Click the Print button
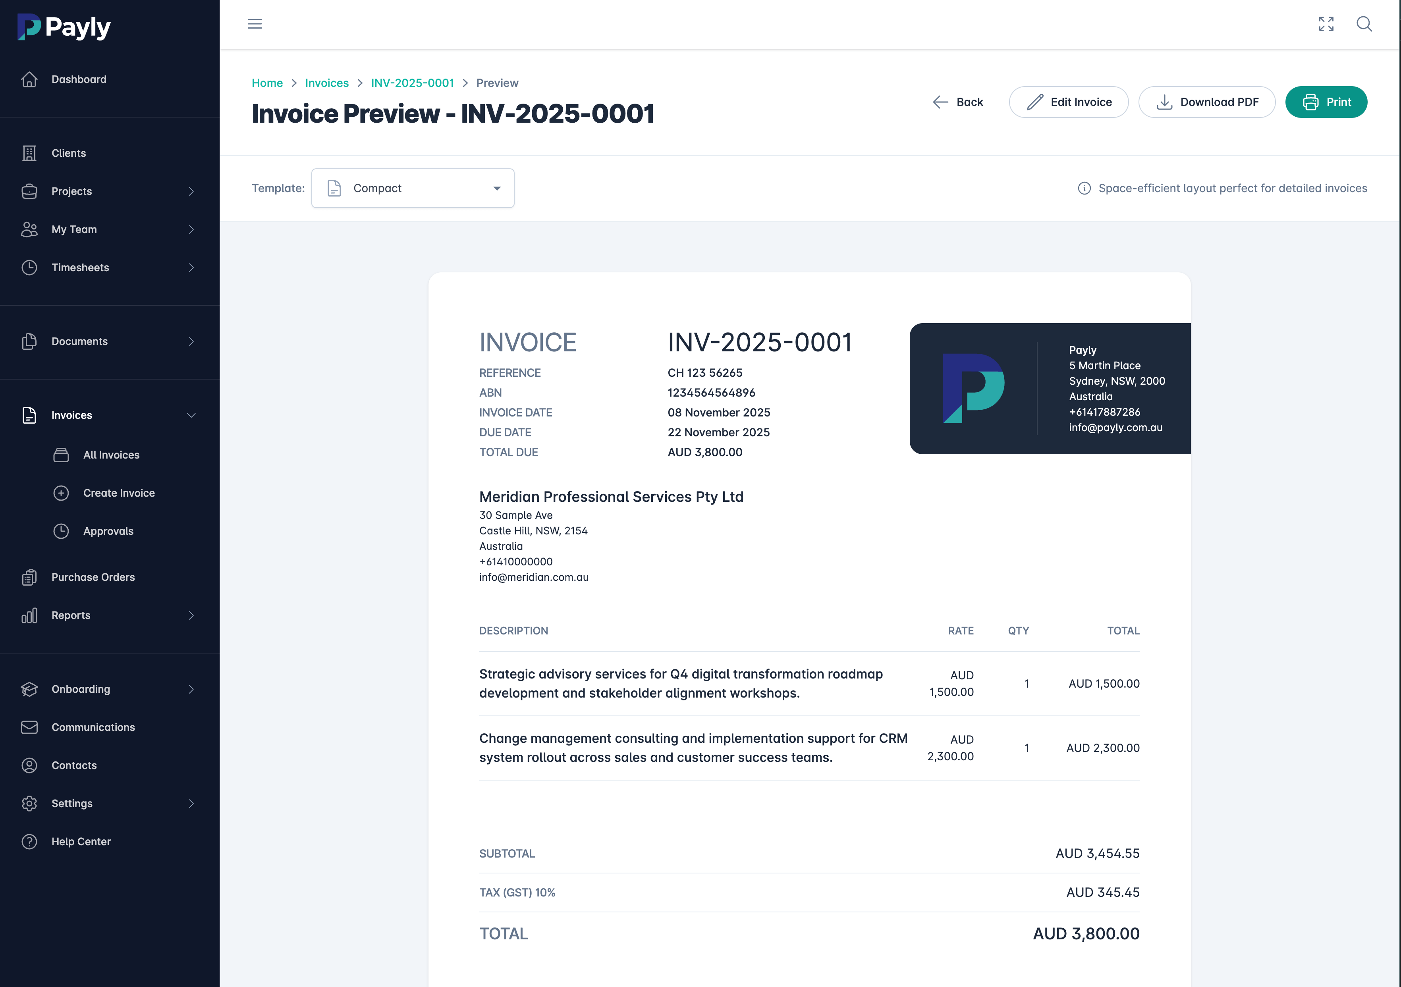 pyautogui.click(x=1326, y=102)
